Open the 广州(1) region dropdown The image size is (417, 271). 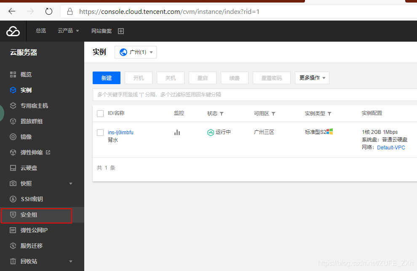point(136,52)
